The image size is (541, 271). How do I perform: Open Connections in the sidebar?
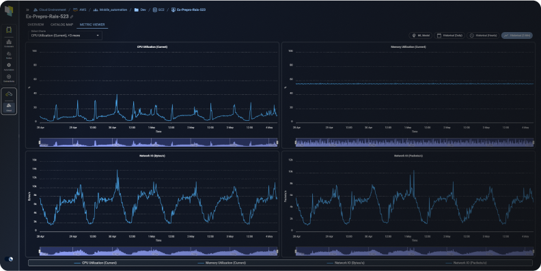(x=9, y=79)
